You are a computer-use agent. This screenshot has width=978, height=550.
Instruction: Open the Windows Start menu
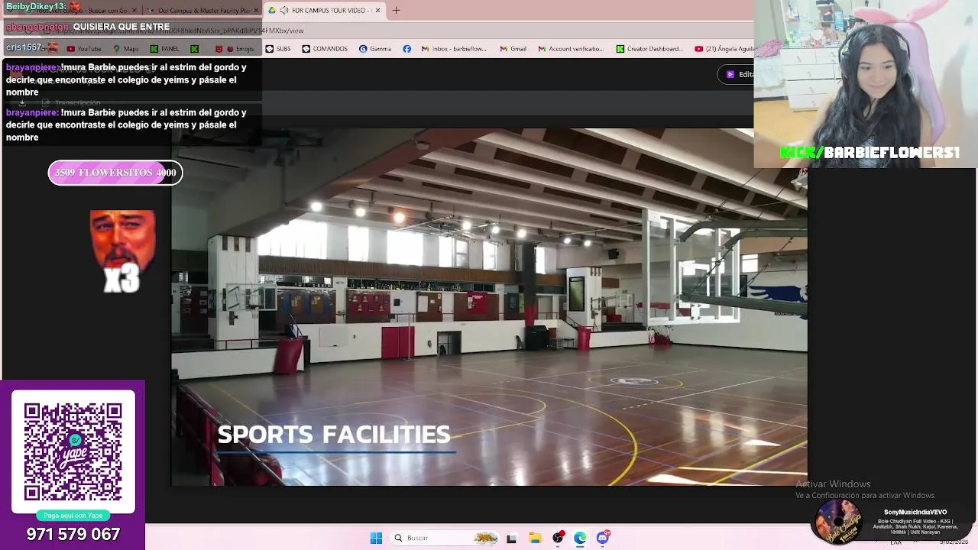[x=376, y=538]
